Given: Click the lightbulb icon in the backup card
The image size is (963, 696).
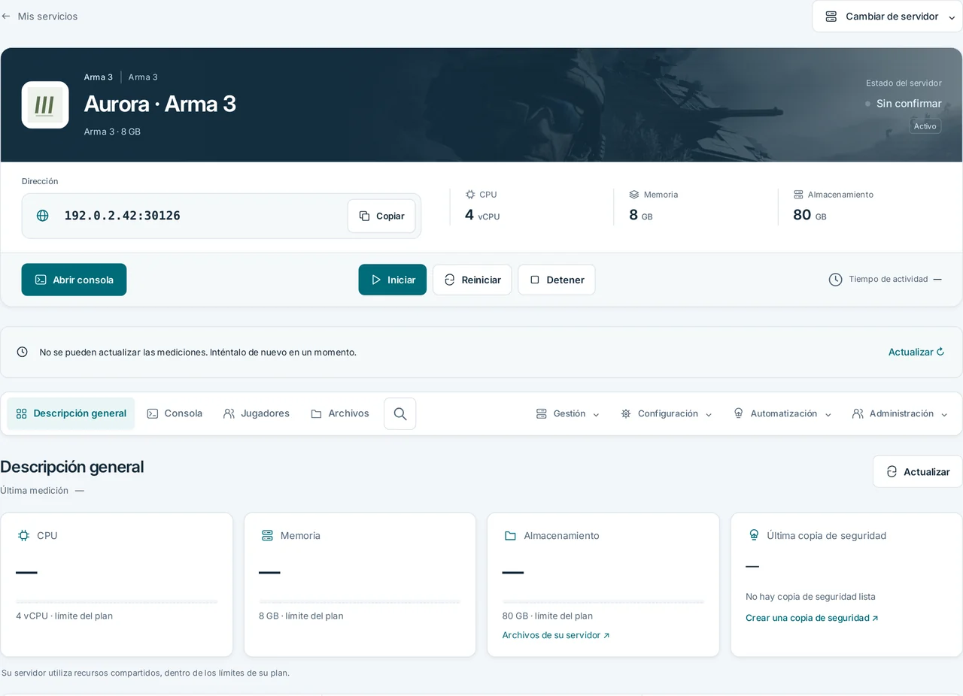Looking at the screenshot, I should pos(754,535).
